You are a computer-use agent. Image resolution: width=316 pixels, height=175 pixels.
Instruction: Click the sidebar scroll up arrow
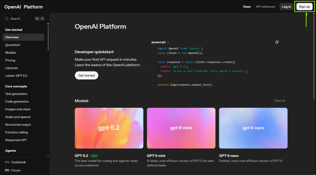click(x=48, y=24)
